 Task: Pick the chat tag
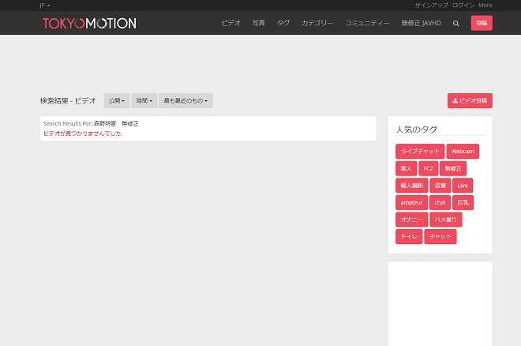point(440,202)
